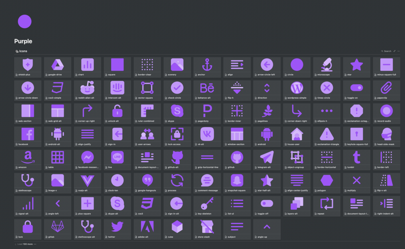Select the google-hangouts icon card
405x249 pixels.
[147, 183]
